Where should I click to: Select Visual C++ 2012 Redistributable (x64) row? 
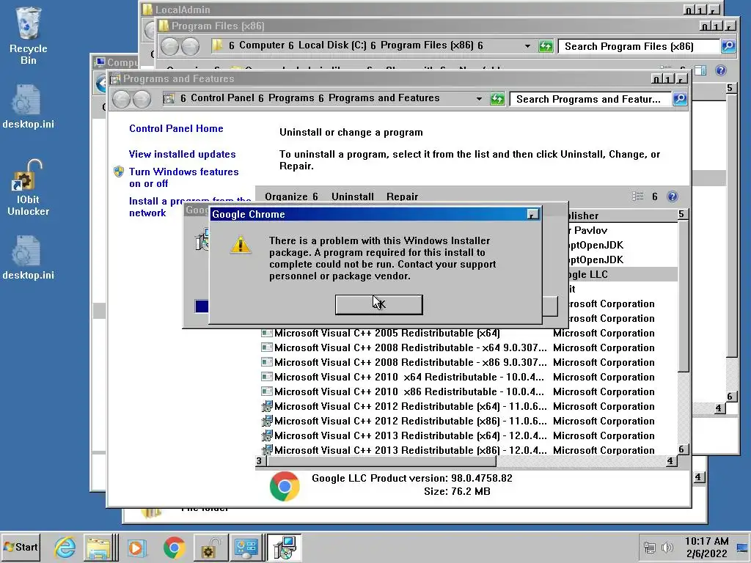[469, 406]
